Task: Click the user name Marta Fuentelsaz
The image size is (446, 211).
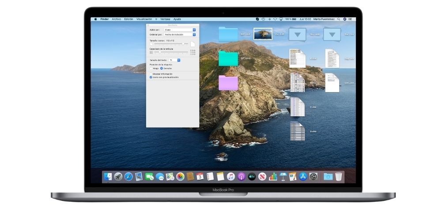Action: pos(324,19)
